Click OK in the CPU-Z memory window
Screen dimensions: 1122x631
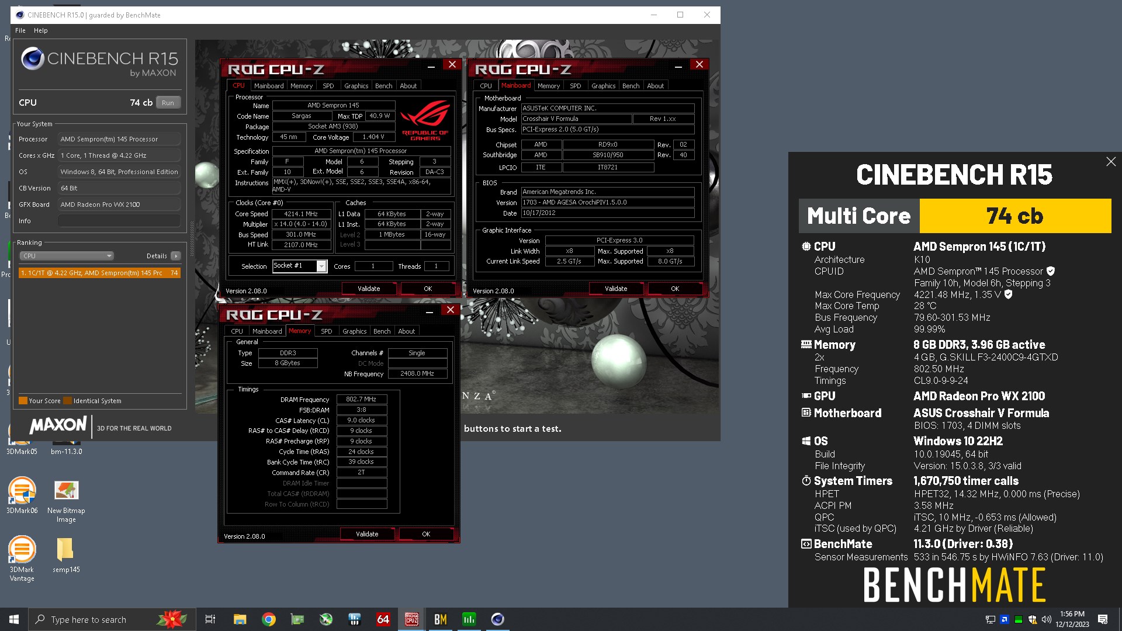[x=426, y=534]
